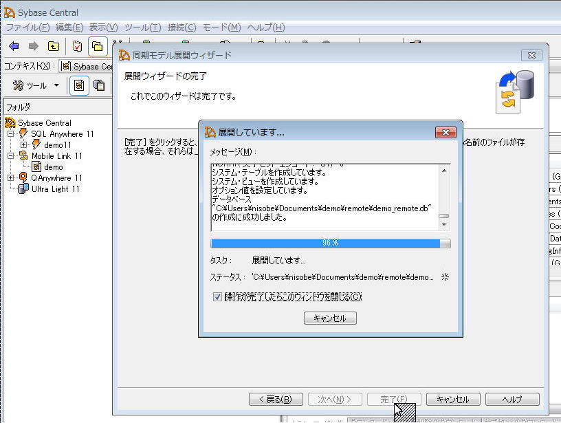Expand the demo11 tree node
Viewport: 561px width, 423px height.
click(x=24, y=145)
